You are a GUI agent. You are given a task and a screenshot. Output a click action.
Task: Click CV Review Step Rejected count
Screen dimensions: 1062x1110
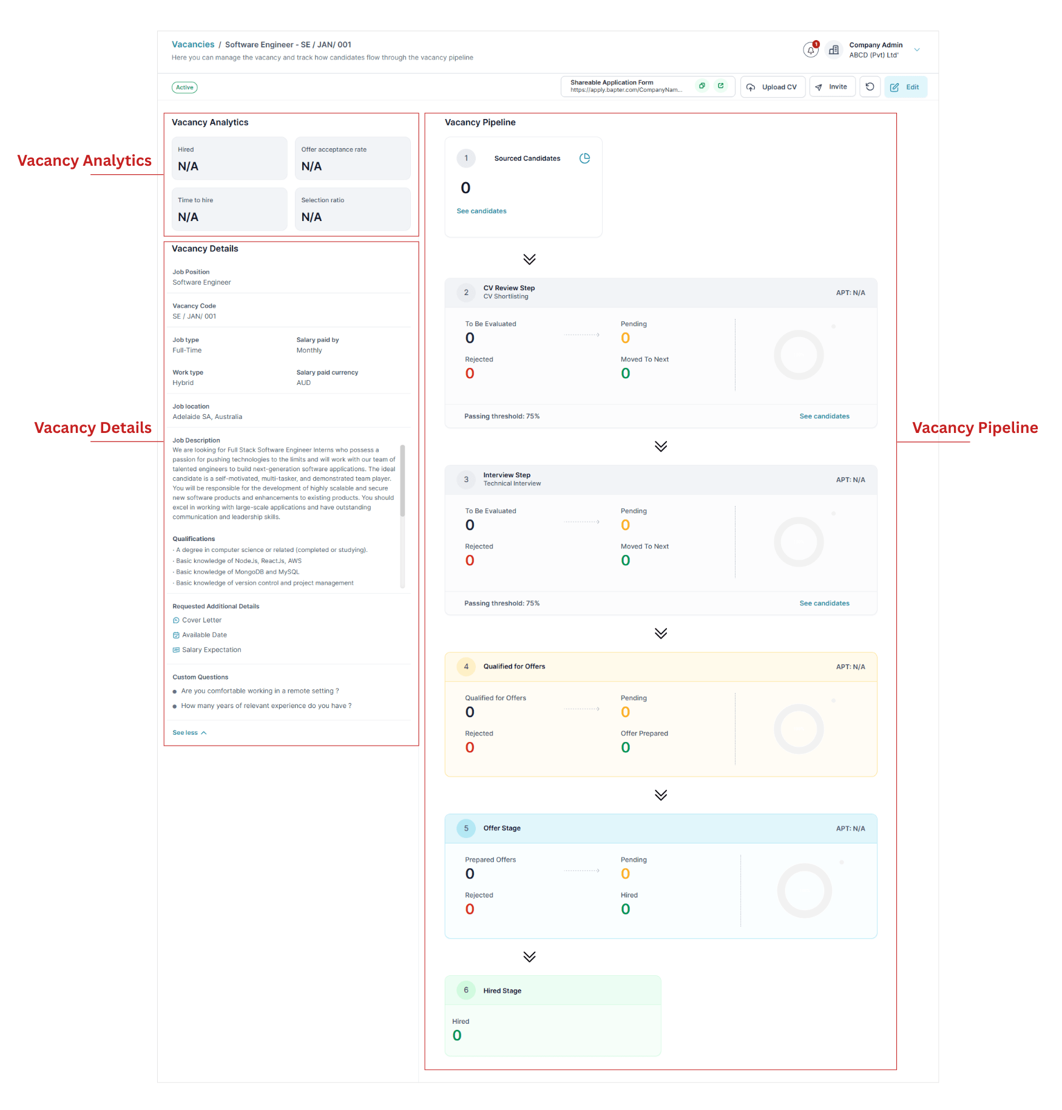470,373
